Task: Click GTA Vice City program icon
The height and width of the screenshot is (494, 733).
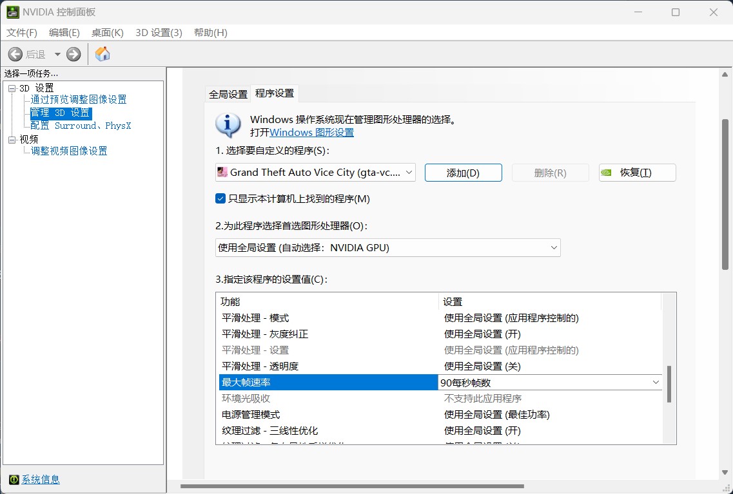Action: point(222,173)
